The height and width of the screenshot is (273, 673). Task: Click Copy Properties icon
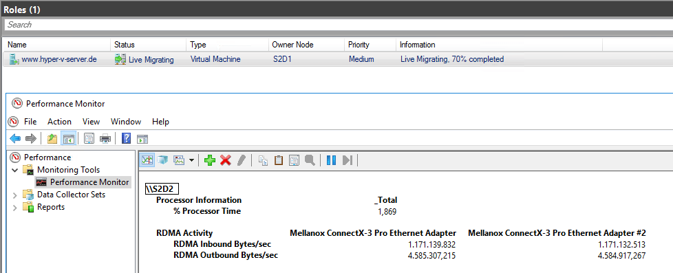tap(263, 160)
